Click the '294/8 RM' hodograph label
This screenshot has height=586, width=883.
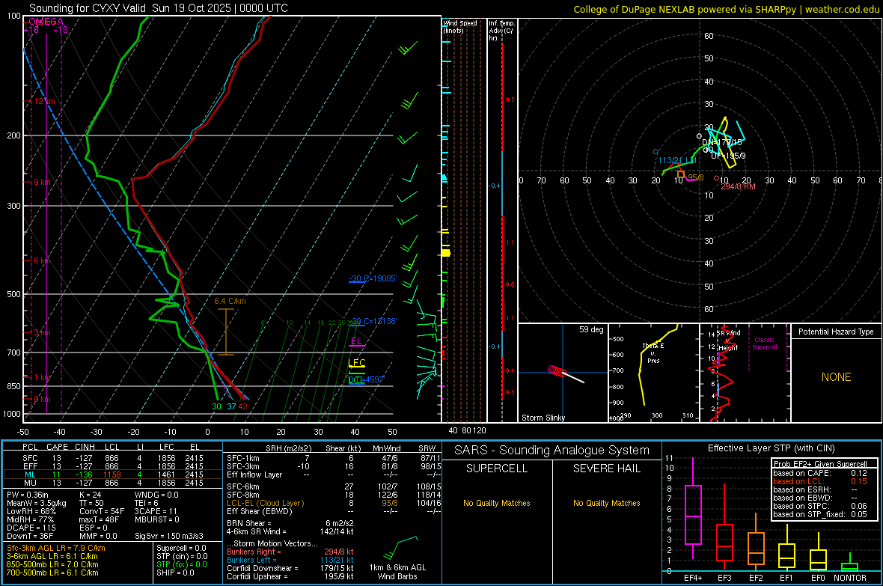tap(738, 186)
